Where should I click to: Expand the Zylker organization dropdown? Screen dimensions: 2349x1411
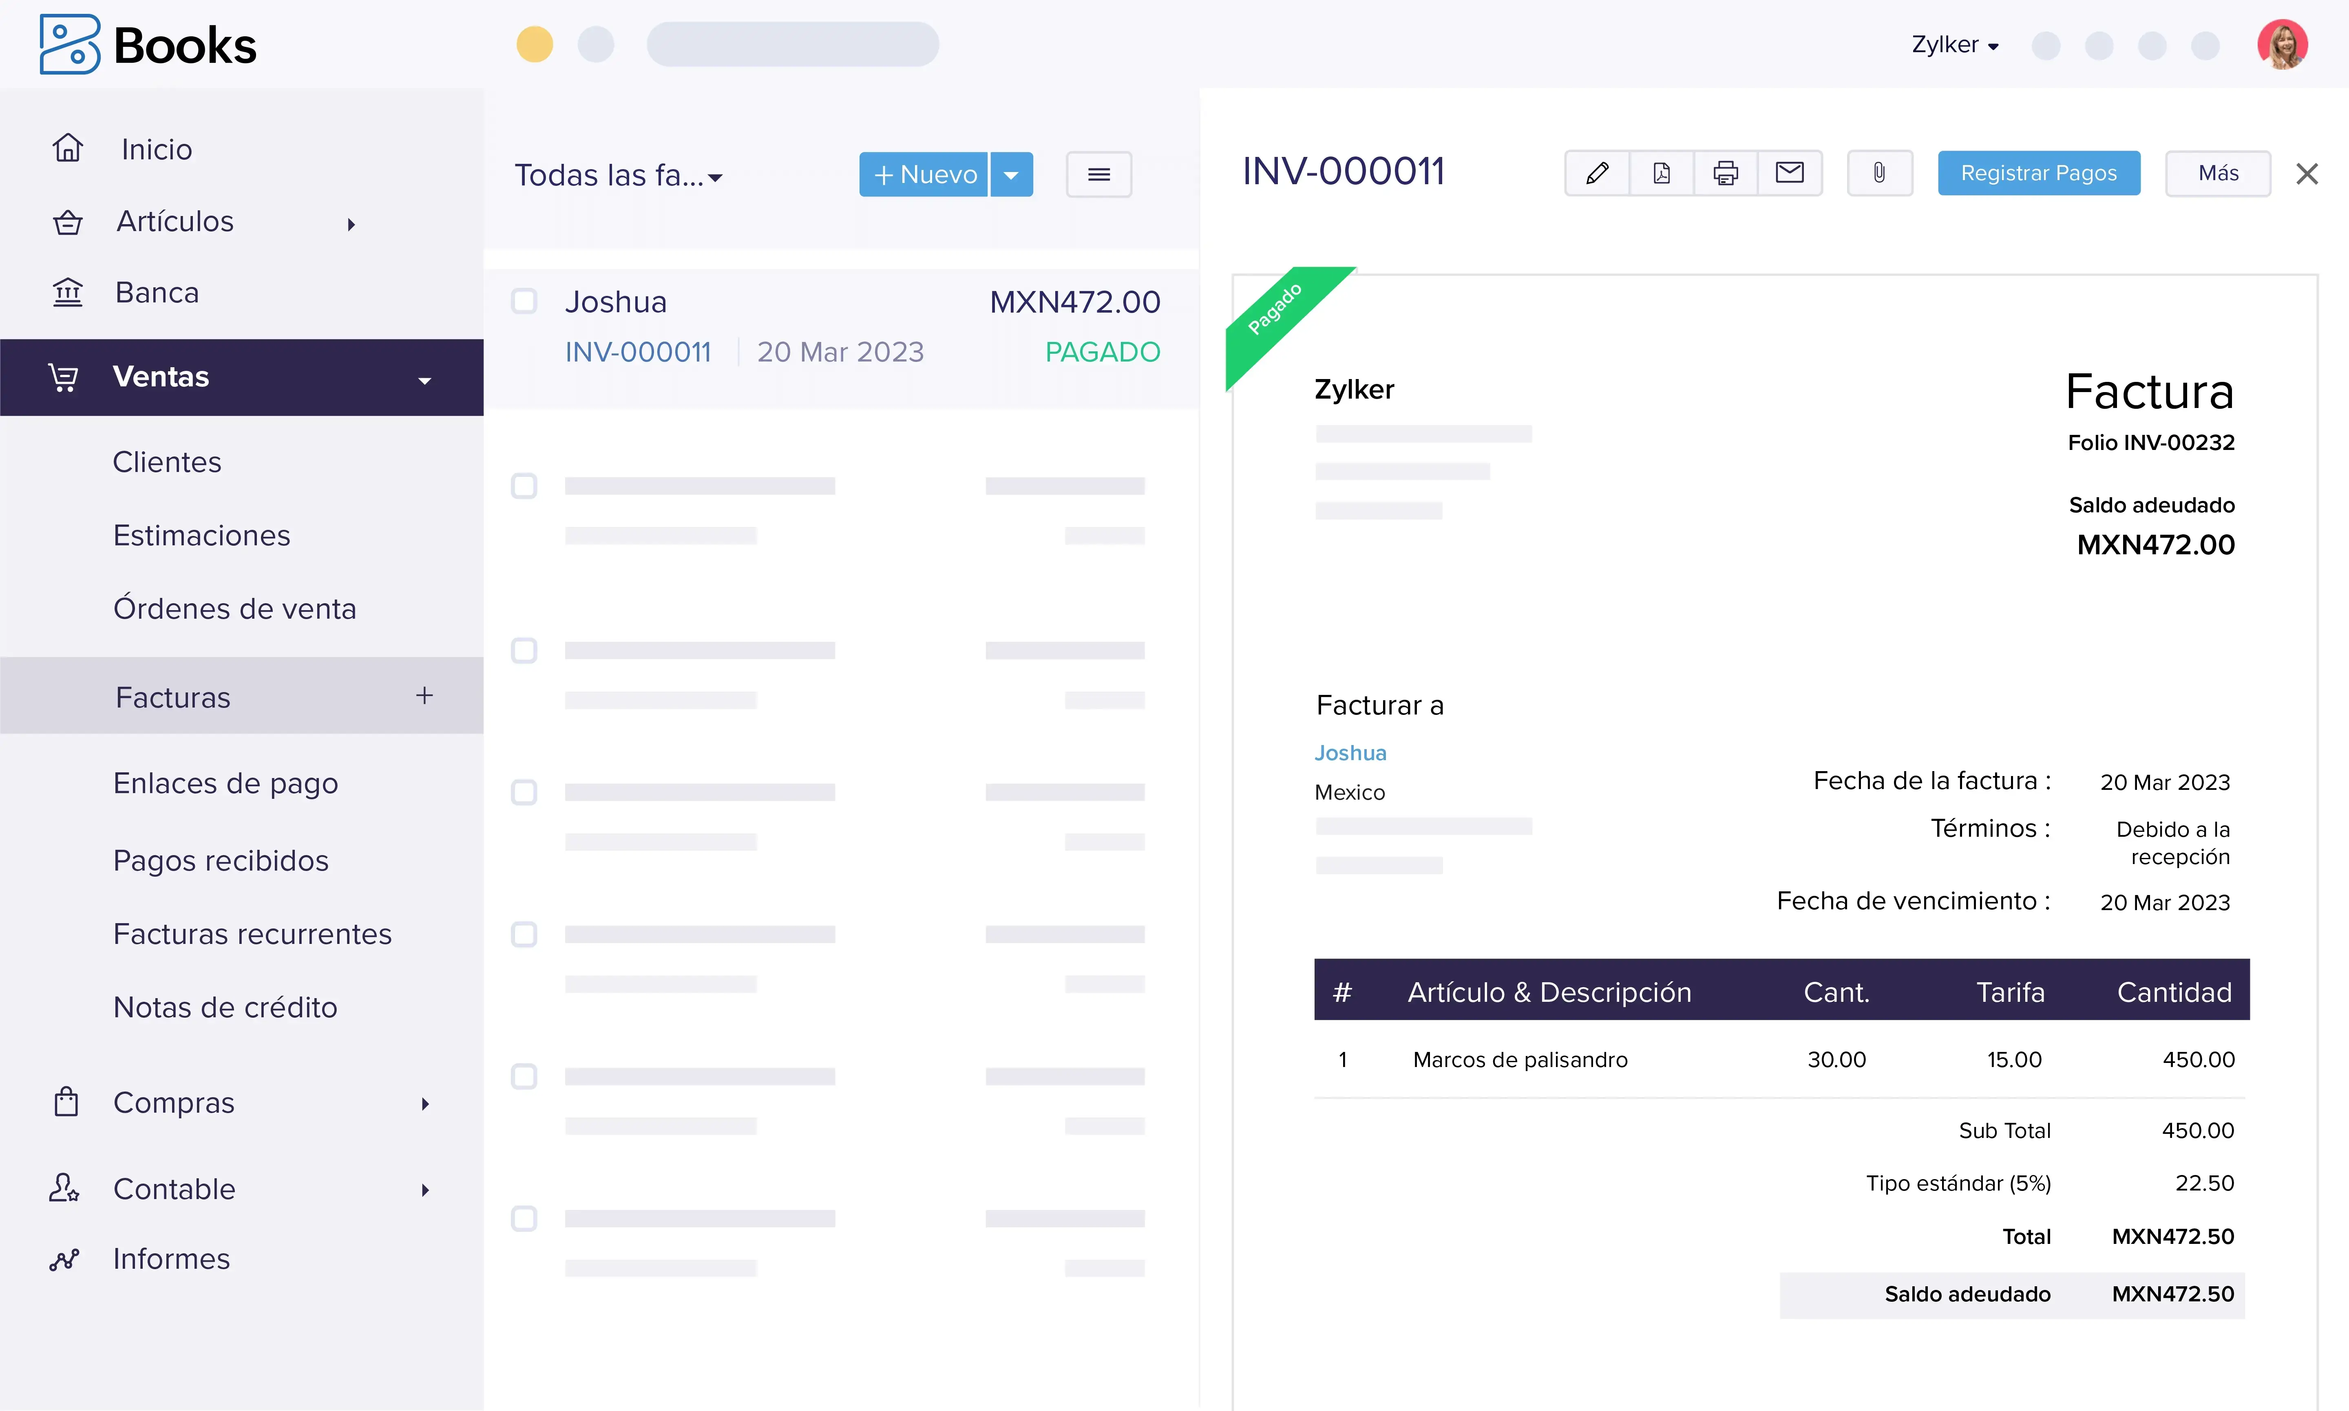[x=1955, y=45]
